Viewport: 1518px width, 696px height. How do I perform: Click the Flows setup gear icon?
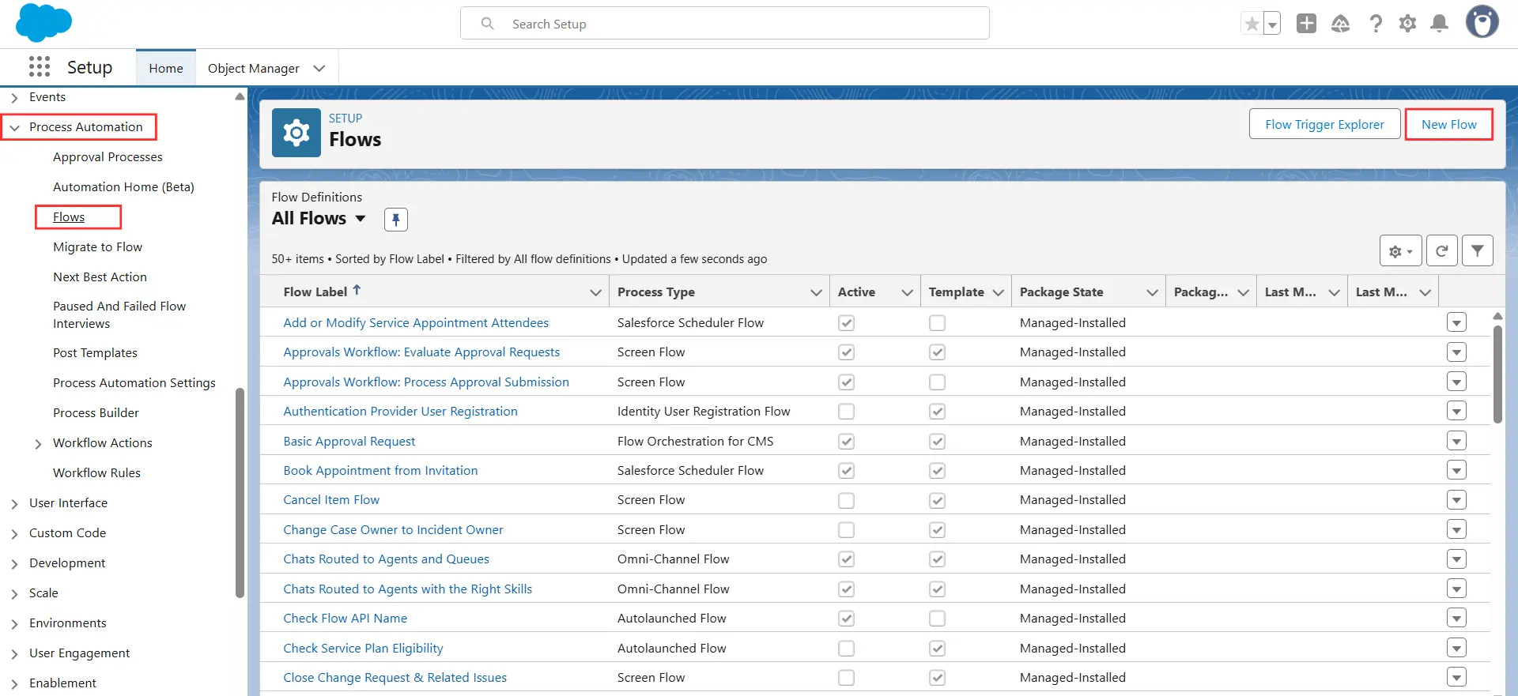click(296, 133)
